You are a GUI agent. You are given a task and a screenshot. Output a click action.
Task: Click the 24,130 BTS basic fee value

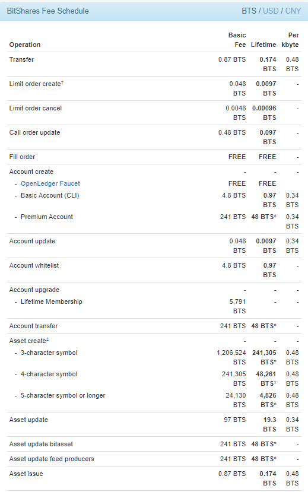pos(236,400)
